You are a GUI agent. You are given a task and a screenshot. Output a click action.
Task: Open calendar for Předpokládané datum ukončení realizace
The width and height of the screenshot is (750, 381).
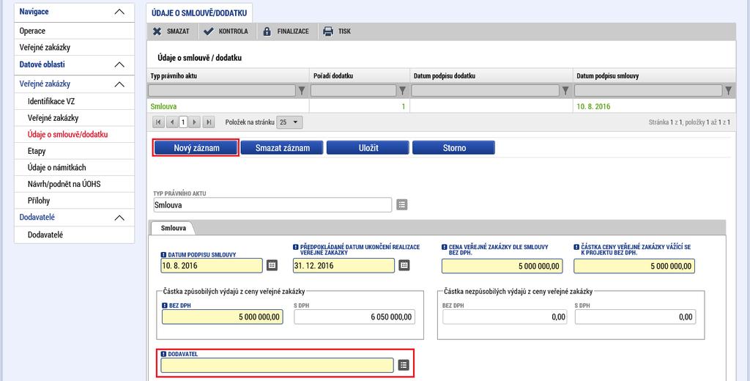[x=404, y=265]
